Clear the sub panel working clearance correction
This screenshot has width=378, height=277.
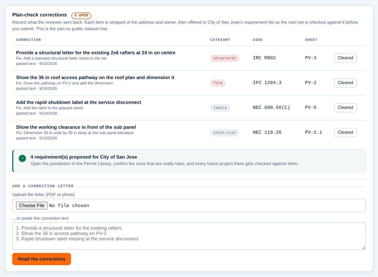point(345,132)
